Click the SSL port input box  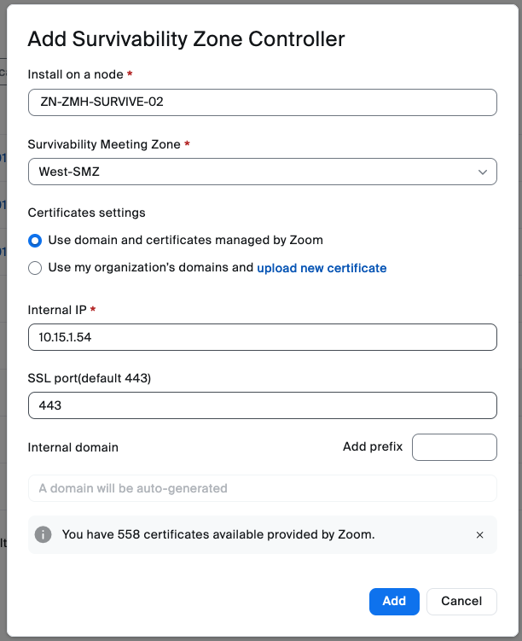point(262,405)
